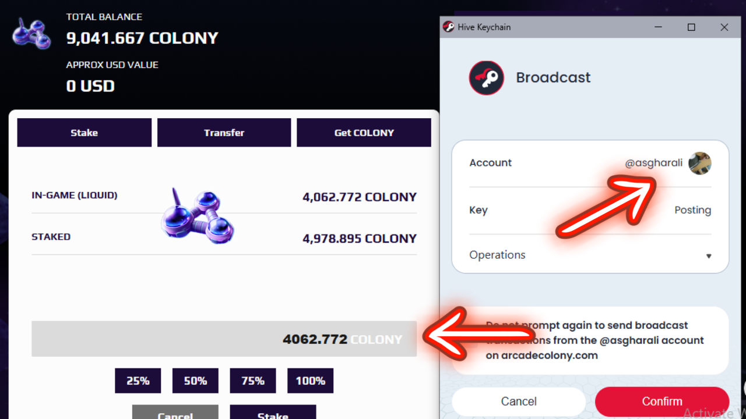Click the COLONY token icon beside Total Balance
The height and width of the screenshot is (419, 746).
click(x=32, y=34)
